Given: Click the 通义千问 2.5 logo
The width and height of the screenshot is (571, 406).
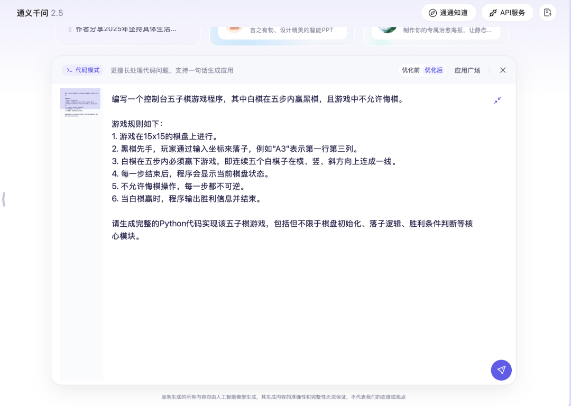Looking at the screenshot, I should 40,12.
